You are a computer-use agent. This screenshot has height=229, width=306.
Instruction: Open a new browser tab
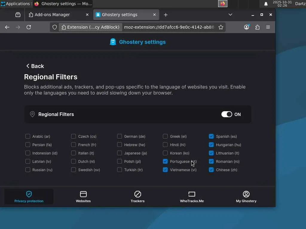(166, 15)
